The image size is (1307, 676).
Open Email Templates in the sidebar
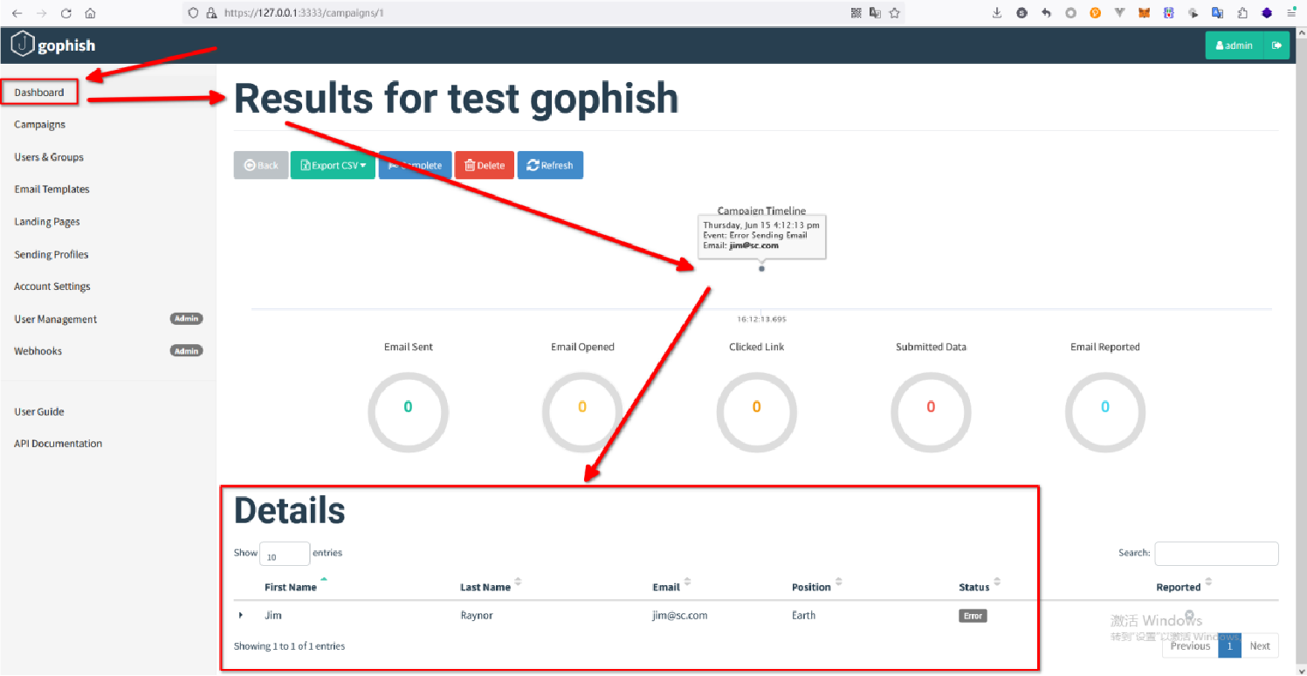tap(52, 190)
